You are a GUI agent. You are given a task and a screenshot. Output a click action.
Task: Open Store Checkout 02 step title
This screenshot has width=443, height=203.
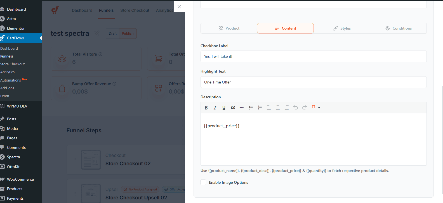[128, 164]
